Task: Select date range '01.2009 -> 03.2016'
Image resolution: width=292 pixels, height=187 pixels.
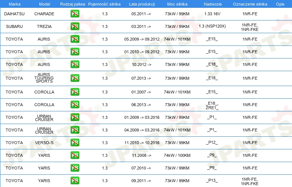Action: coord(142,117)
